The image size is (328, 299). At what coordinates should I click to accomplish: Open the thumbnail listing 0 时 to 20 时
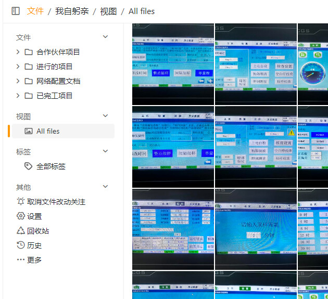pyautogui.click(x=313, y=229)
